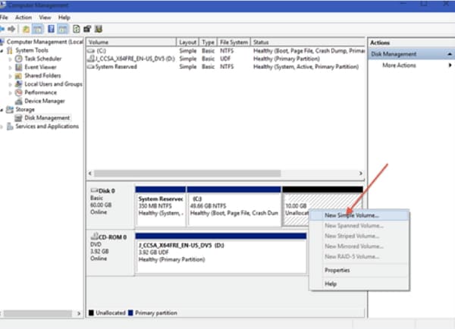Click the Up One Level folder icon
The width and height of the screenshot is (455, 329).
pos(26,29)
